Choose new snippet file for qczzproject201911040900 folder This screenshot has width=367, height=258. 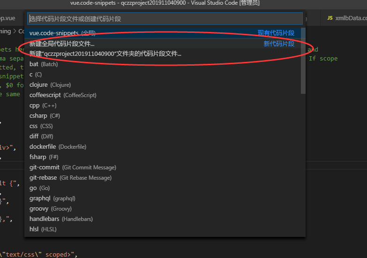(x=163, y=54)
